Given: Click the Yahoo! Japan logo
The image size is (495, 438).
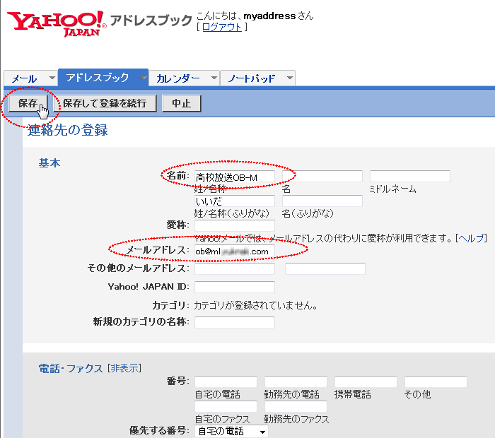Looking at the screenshot, I should pos(57,23).
